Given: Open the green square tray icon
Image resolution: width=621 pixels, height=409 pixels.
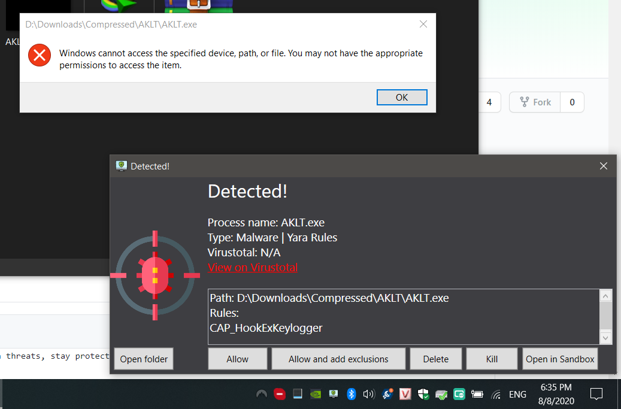Looking at the screenshot, I should point(459,394).
